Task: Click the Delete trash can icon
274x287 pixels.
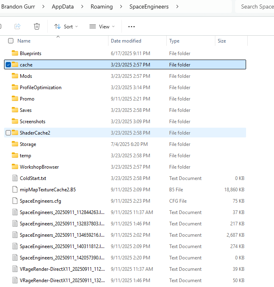Action: 37,26
